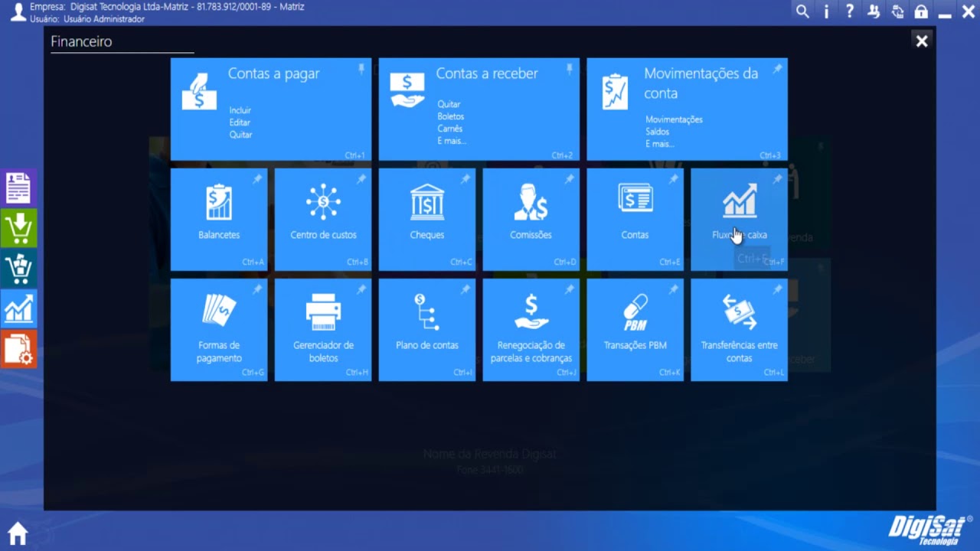The image size is (980, 551).
Task: Toggle pin on Contas tile
Action: [x=674, y=179]
